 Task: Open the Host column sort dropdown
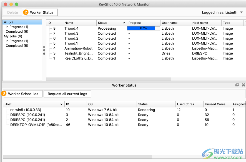pyautogui.click(x=62, y=104)
